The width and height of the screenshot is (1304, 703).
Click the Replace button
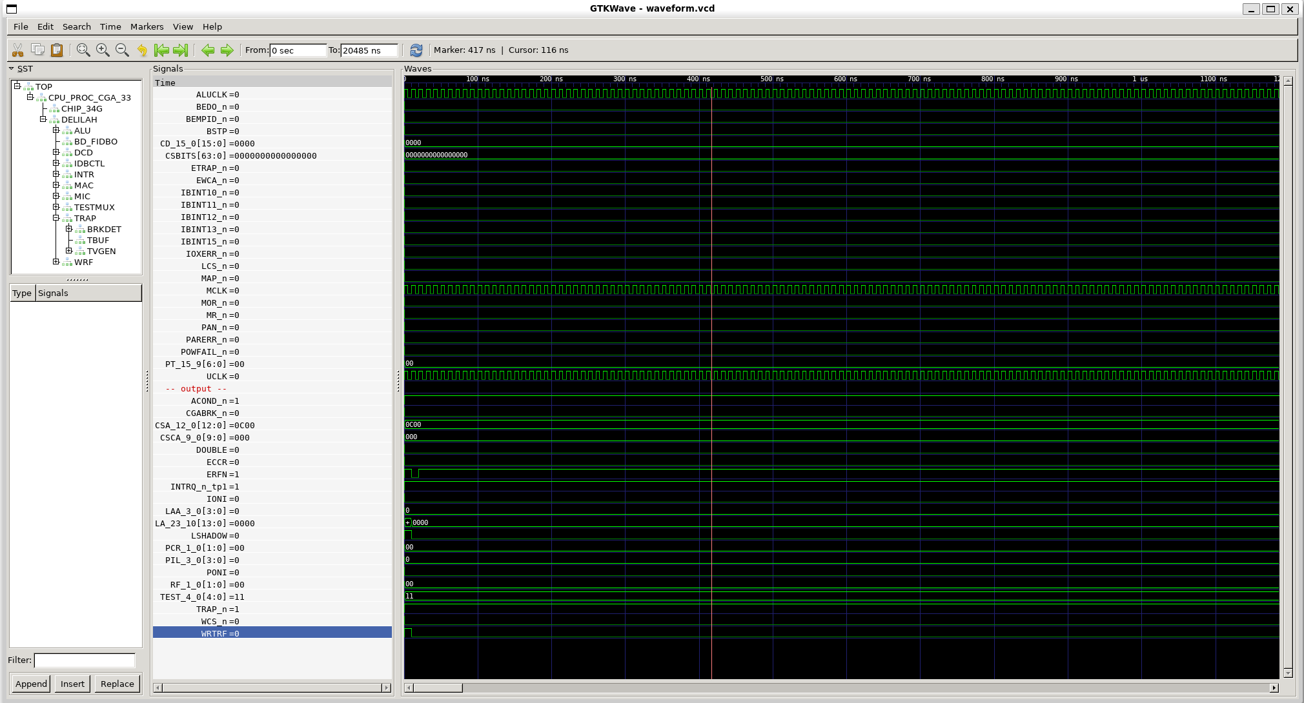[117, 684]
